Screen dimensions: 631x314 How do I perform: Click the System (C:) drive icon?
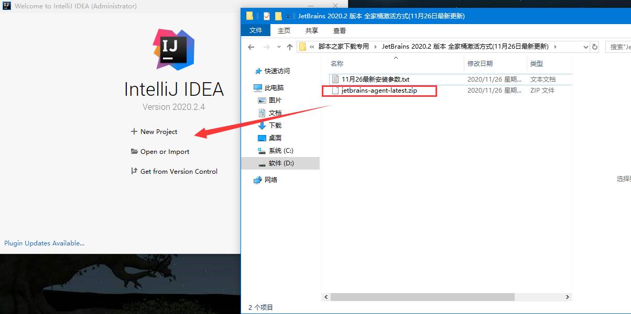click(x=262, y=151)
